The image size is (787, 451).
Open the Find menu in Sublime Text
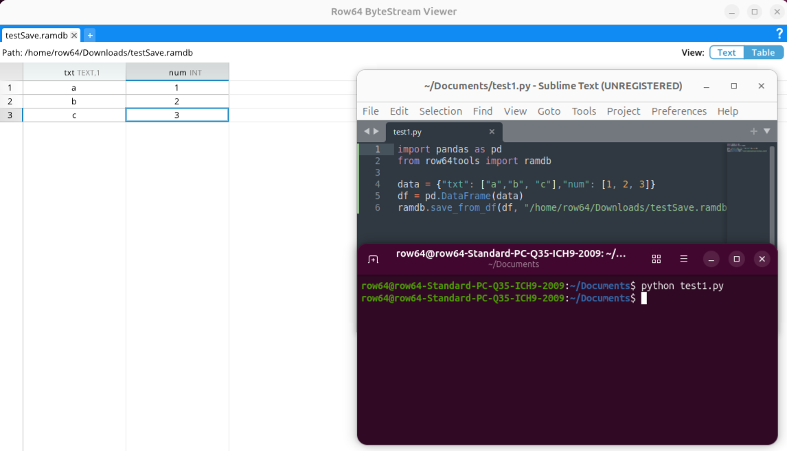[483, 111]
